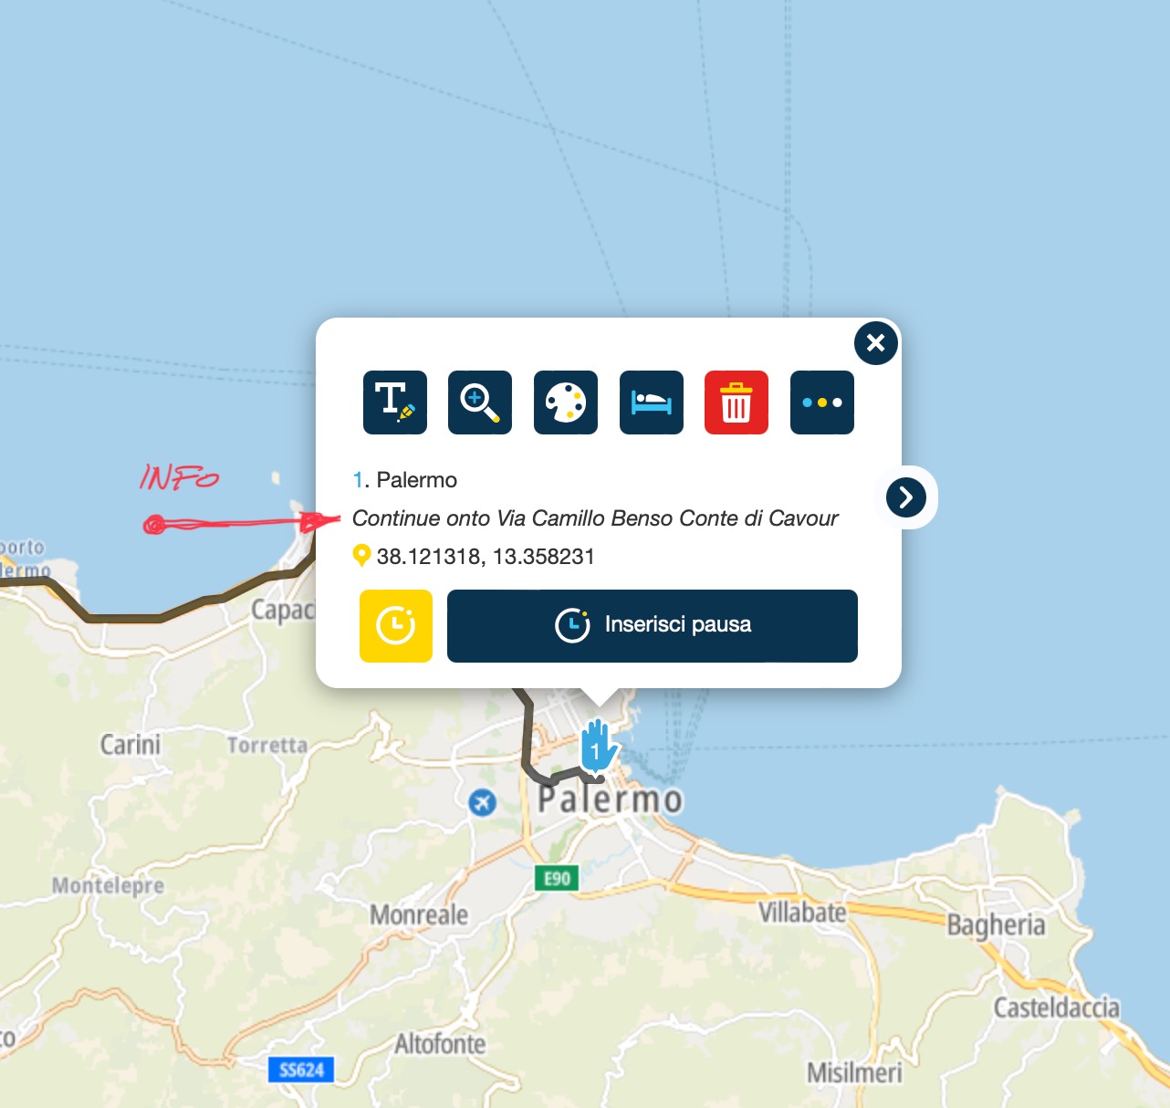This screenshot has width=1170, height=1108.
Task: Click the E90 road sign
Action: (557, 879)
